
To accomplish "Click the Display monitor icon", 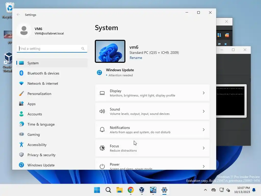I will point(102,93).
